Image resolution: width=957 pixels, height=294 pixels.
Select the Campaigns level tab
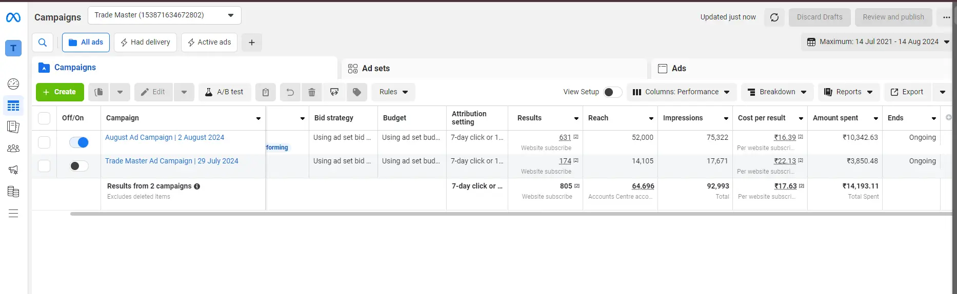click(185, 68)
